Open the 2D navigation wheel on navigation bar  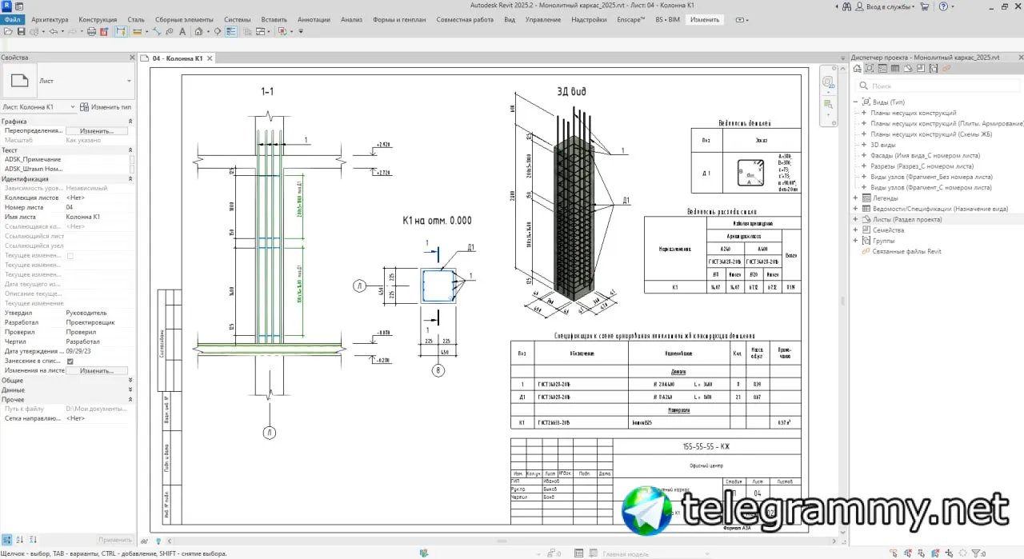828,82
